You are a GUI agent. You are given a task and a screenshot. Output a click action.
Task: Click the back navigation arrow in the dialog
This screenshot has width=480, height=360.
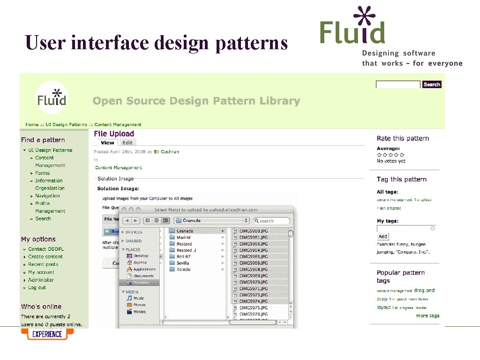coord(127,221)
